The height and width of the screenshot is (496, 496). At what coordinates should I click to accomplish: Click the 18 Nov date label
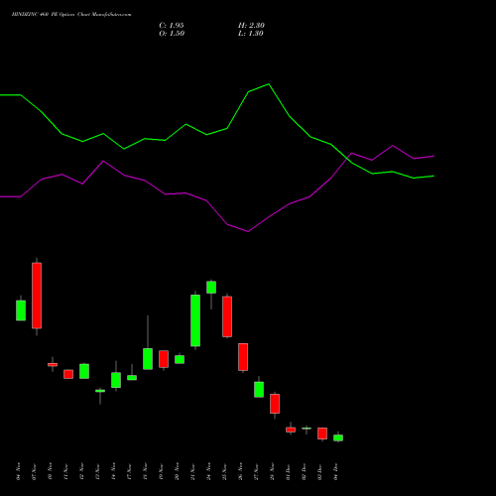pyautogui.click(x=145, y=472)
